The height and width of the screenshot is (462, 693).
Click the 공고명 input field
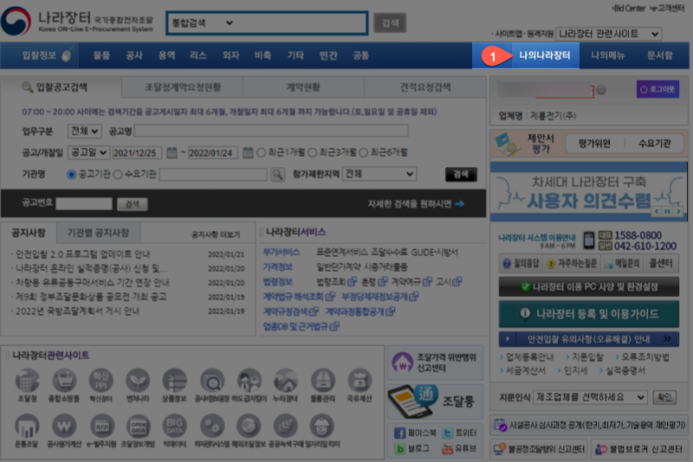click(x=271, y=131)
